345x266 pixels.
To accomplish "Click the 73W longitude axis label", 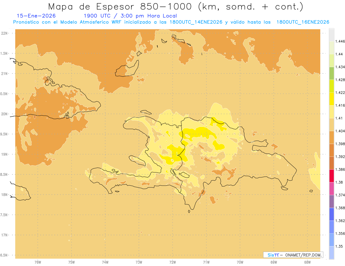I will [x=139, y=262].
